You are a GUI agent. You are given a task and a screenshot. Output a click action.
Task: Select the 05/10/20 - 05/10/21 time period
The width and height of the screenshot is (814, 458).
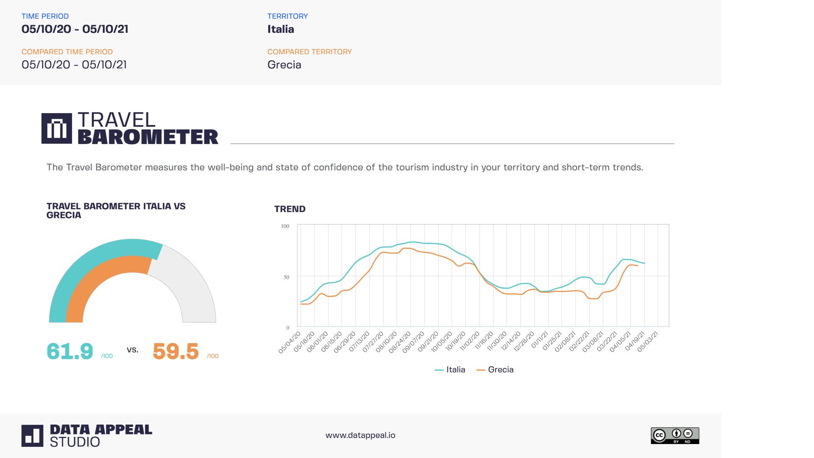click(x=75, y=29)
